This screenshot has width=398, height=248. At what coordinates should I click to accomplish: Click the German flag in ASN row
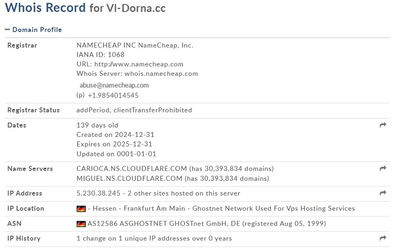tap(81, 224)
